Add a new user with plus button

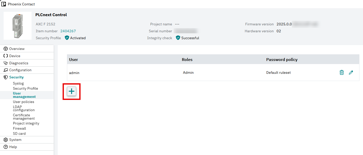click(x=72, y=91)
